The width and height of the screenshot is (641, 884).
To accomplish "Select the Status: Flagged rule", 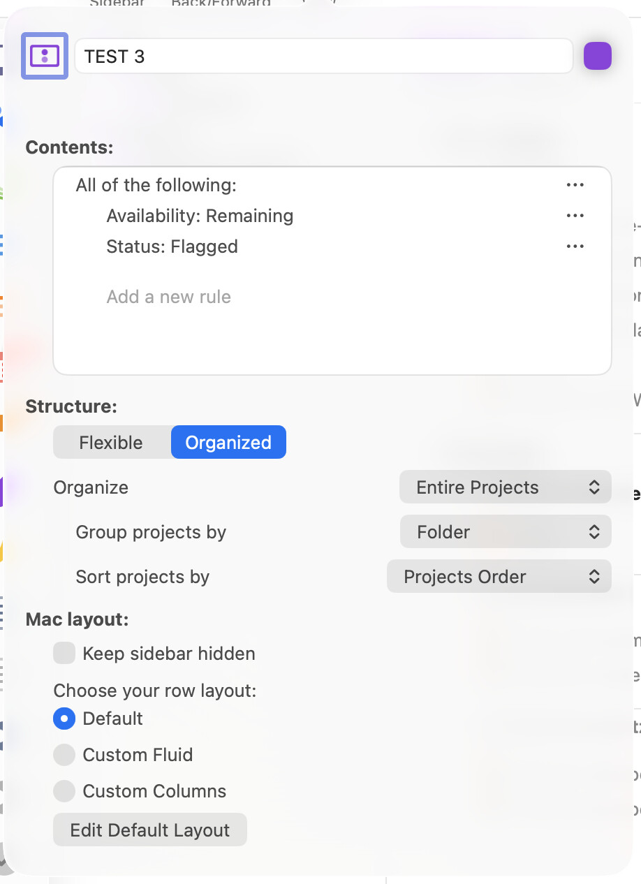I will pyautogui.click(x=172, y=246).
